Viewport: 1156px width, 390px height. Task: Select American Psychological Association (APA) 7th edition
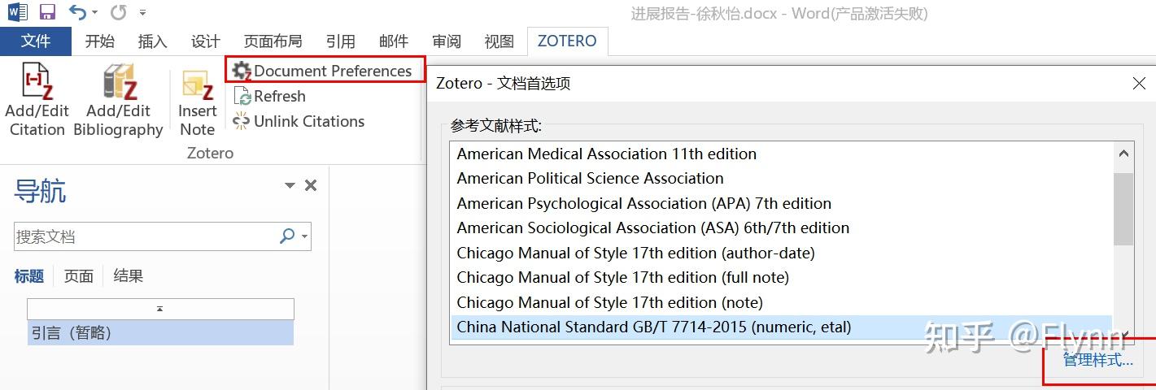(780, 203)
